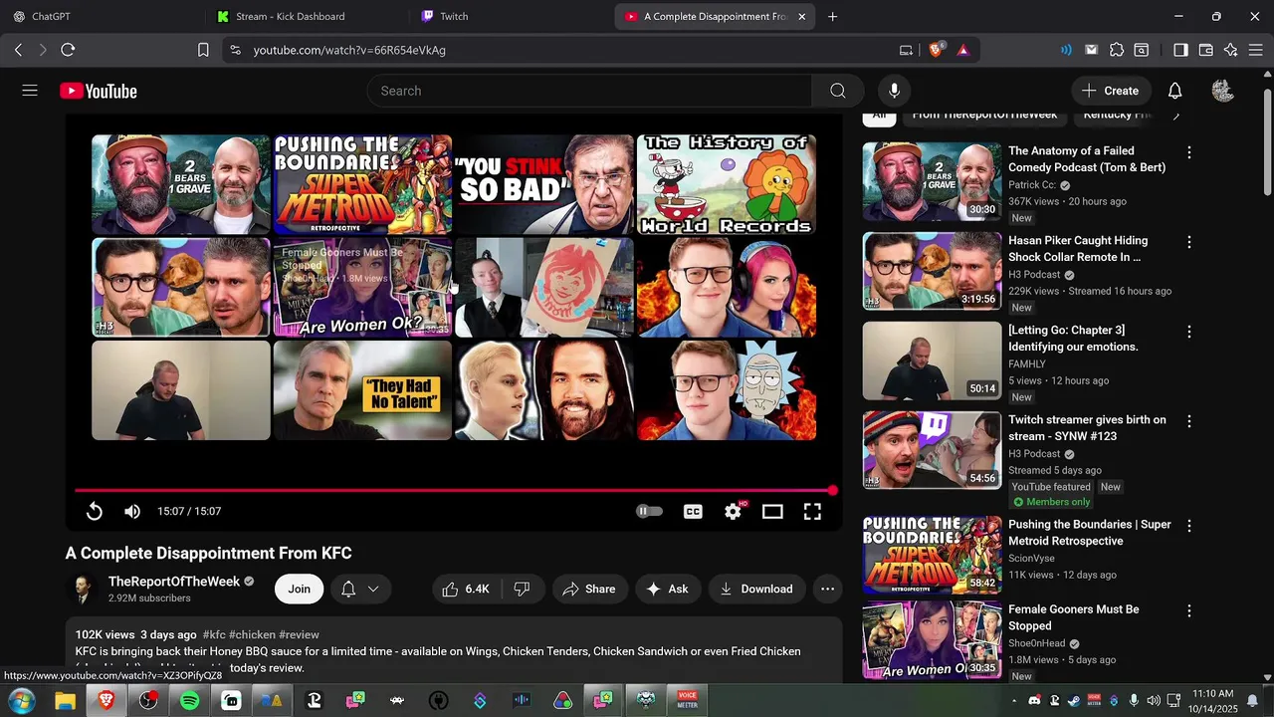Open a new browser tab
The image size is (1274, 717).
click(x=833, y=16)
